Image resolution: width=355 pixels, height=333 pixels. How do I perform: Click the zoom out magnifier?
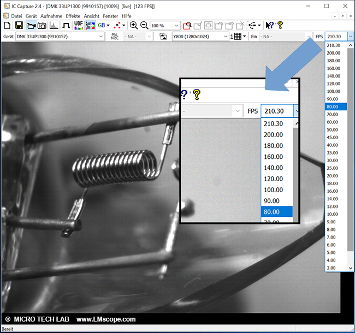[144, 26]
